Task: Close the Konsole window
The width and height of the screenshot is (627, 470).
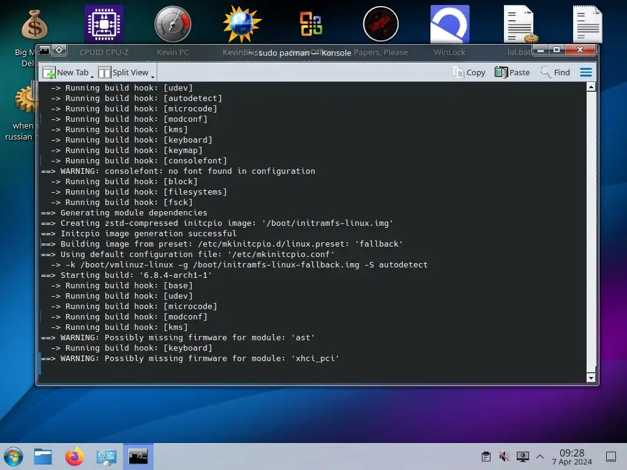Action: pos(580,50)
